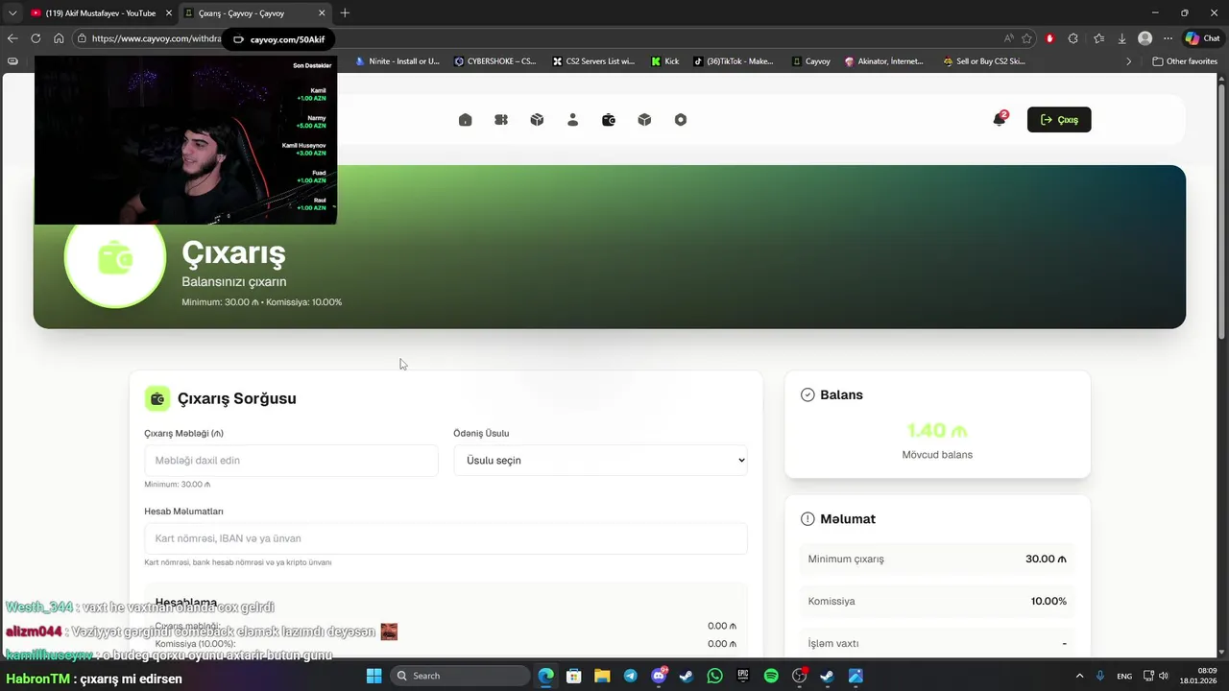Screen dimensions: 1229x691
Task: Open the tab search chevron in the tab bar
Action: tap(12, 13)
